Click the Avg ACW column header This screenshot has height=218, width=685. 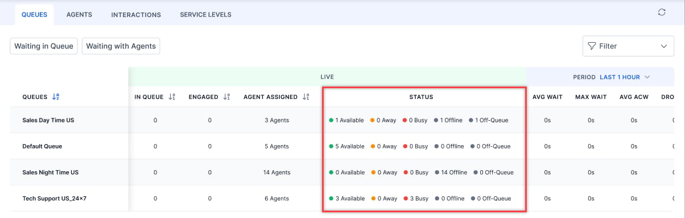634,97
